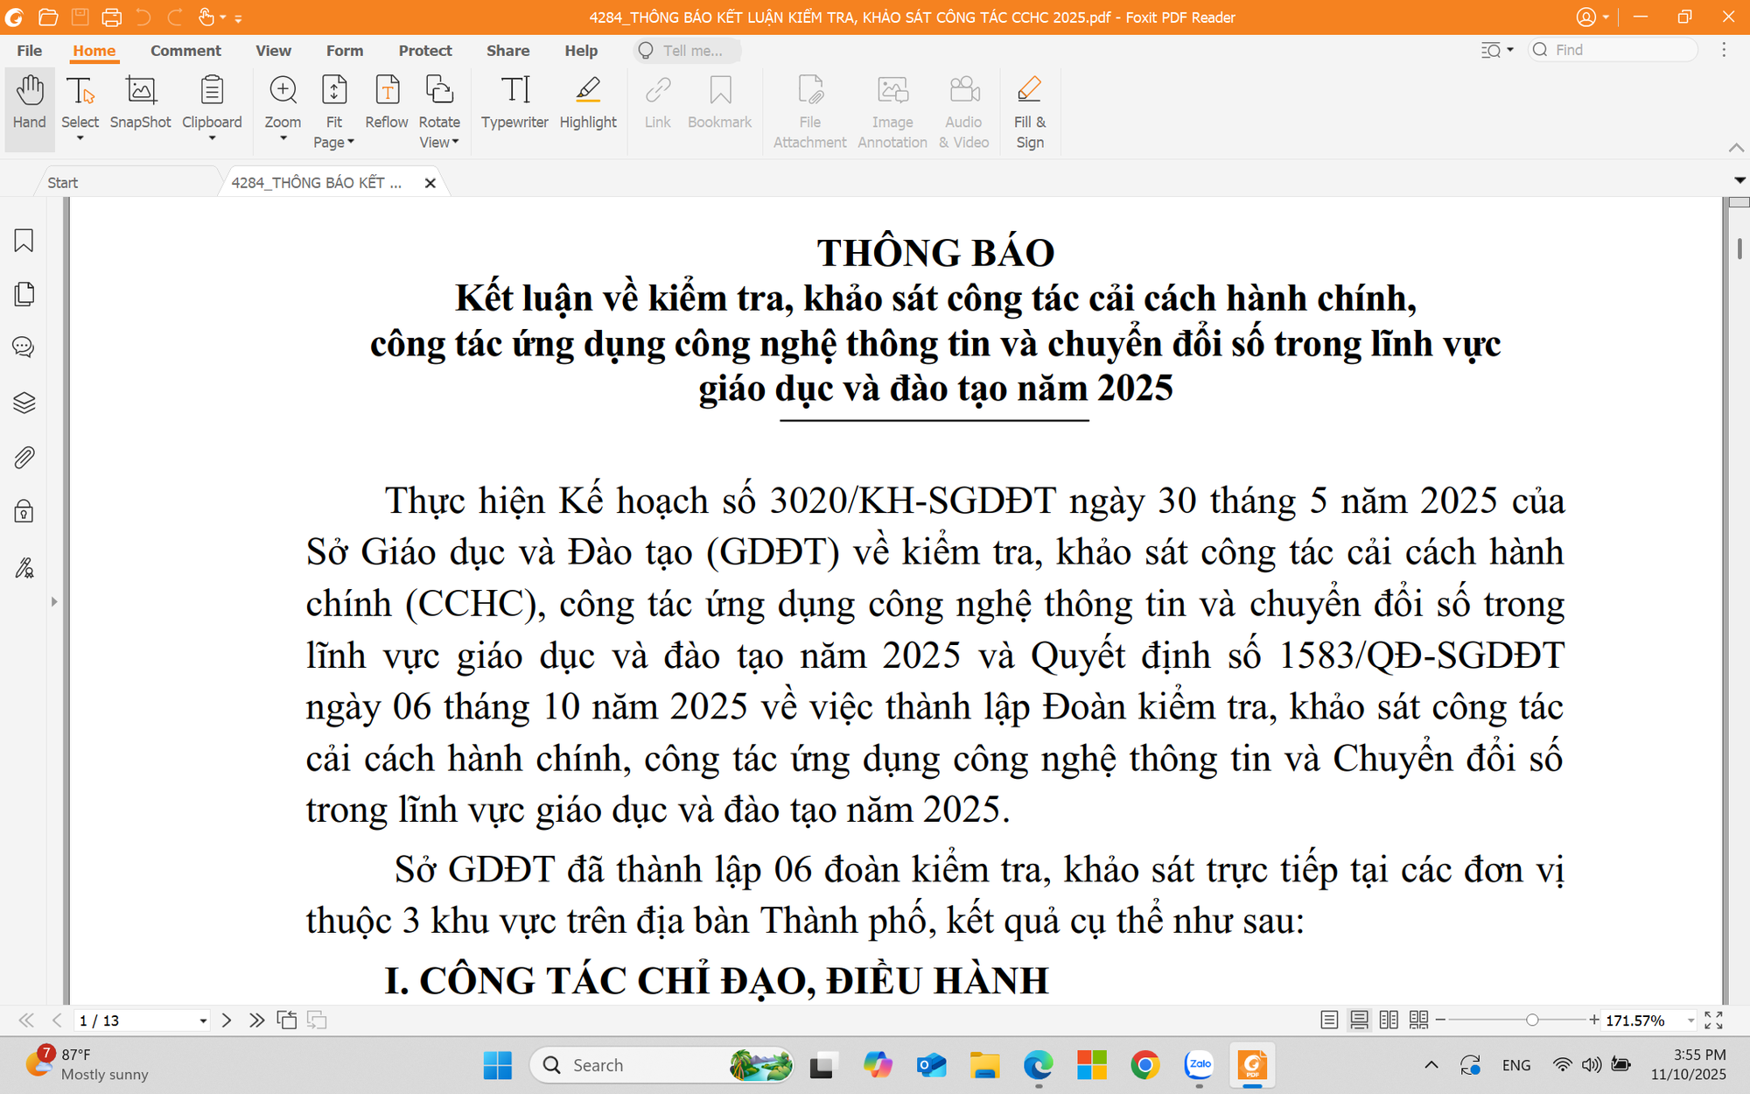Click the zoom slider handle

tap(1532, 1020)
